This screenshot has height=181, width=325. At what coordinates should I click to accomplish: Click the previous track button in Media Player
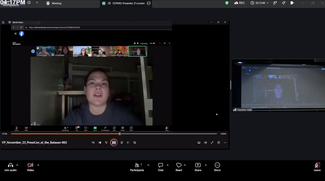point(100,143)
